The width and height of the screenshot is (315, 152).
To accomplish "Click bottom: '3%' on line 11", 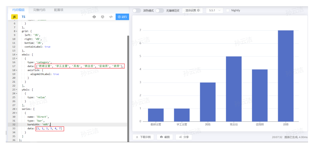I will 34,43.
